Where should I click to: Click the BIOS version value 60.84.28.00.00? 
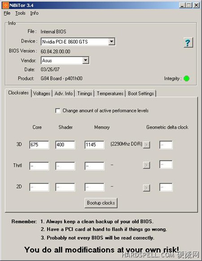click(x=55, y=51)
